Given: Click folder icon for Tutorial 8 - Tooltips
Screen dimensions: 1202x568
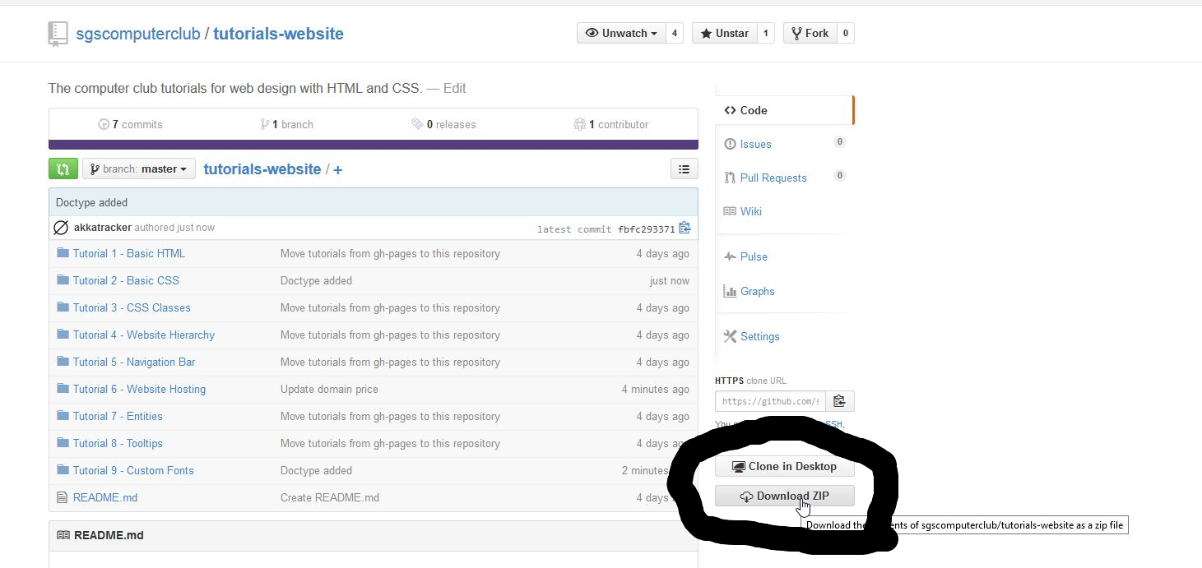Looking at the screenshot, I should 63,443.
